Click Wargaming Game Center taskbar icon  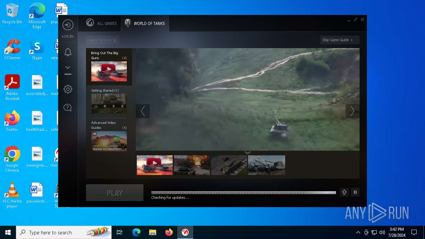tap(185, 232)
